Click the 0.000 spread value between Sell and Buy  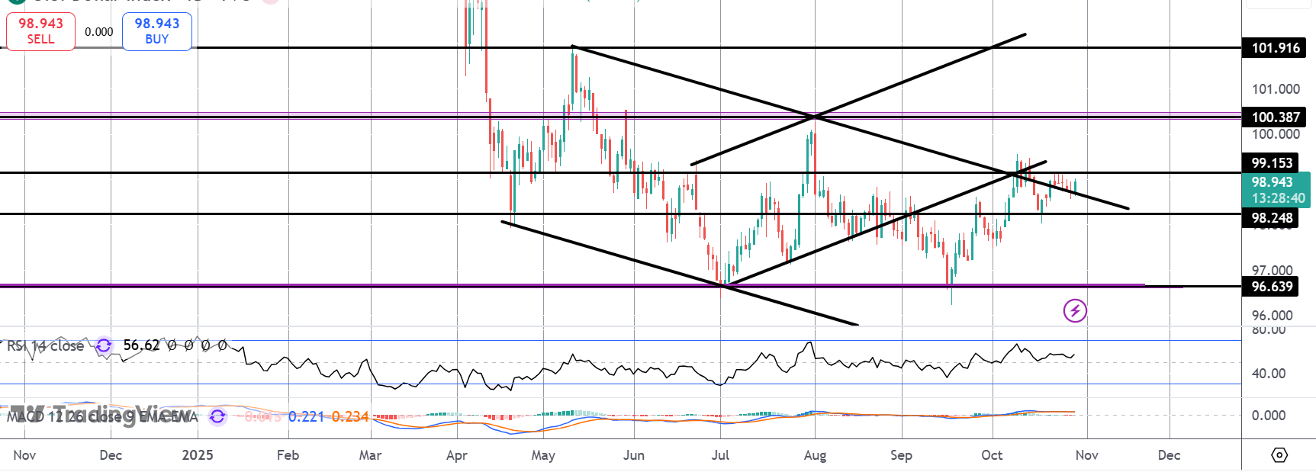(99, 32)
